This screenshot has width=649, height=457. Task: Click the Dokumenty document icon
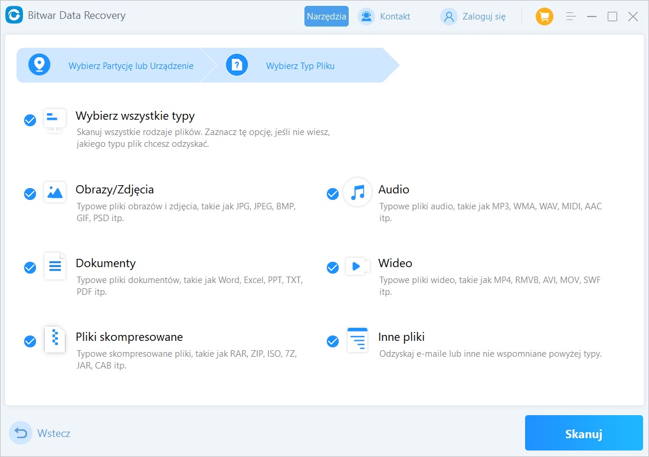pyautogui.click(x=55, y=266)
